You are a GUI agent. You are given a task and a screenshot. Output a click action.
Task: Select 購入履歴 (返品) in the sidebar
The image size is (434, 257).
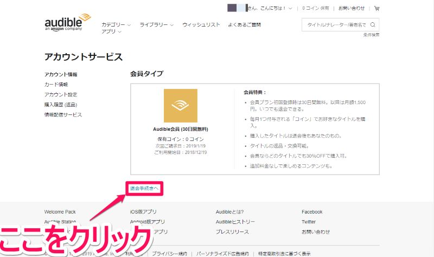pos(61,105)
